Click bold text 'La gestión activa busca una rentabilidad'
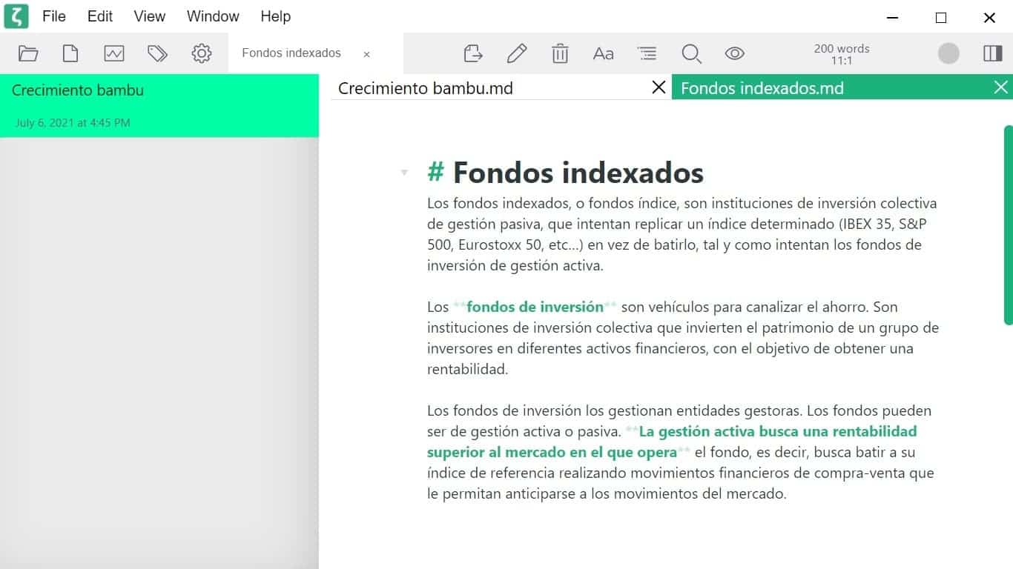This screenshot has height=569, width=1013. click(x=778, y=431)
